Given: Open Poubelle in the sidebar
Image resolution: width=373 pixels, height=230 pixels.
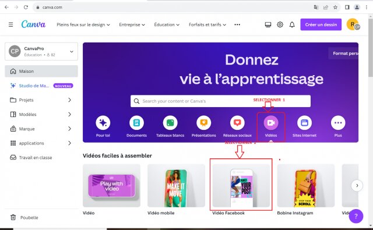Looking at the screenshot, I should pos(41,217).
